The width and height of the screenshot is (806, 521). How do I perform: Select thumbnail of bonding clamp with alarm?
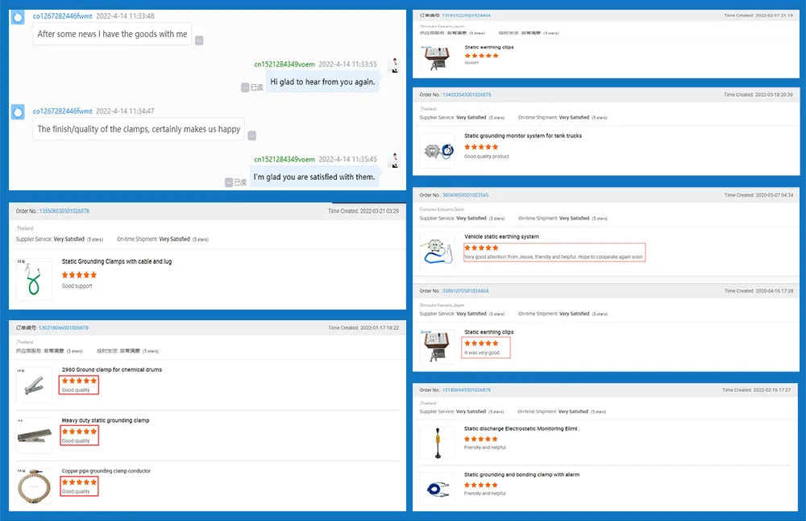[438, 489]
